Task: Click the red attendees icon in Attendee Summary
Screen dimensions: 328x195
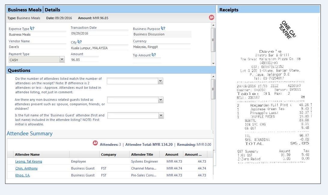Action: [x=95, y=143]
